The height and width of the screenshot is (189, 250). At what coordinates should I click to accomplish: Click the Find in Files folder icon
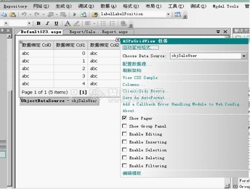(94, 14)
